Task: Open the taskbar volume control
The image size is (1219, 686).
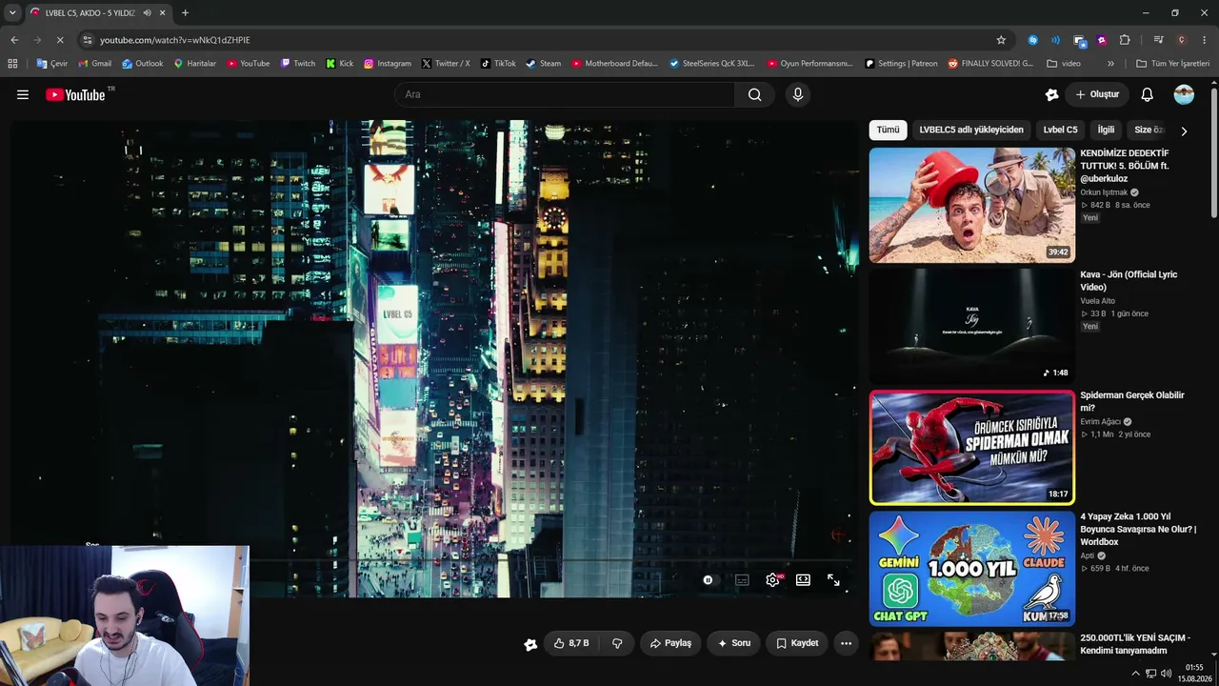Action: [1167, 674]
